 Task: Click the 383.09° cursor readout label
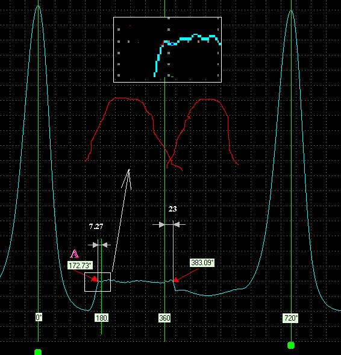pyautogui.click(x=202, y=263)
